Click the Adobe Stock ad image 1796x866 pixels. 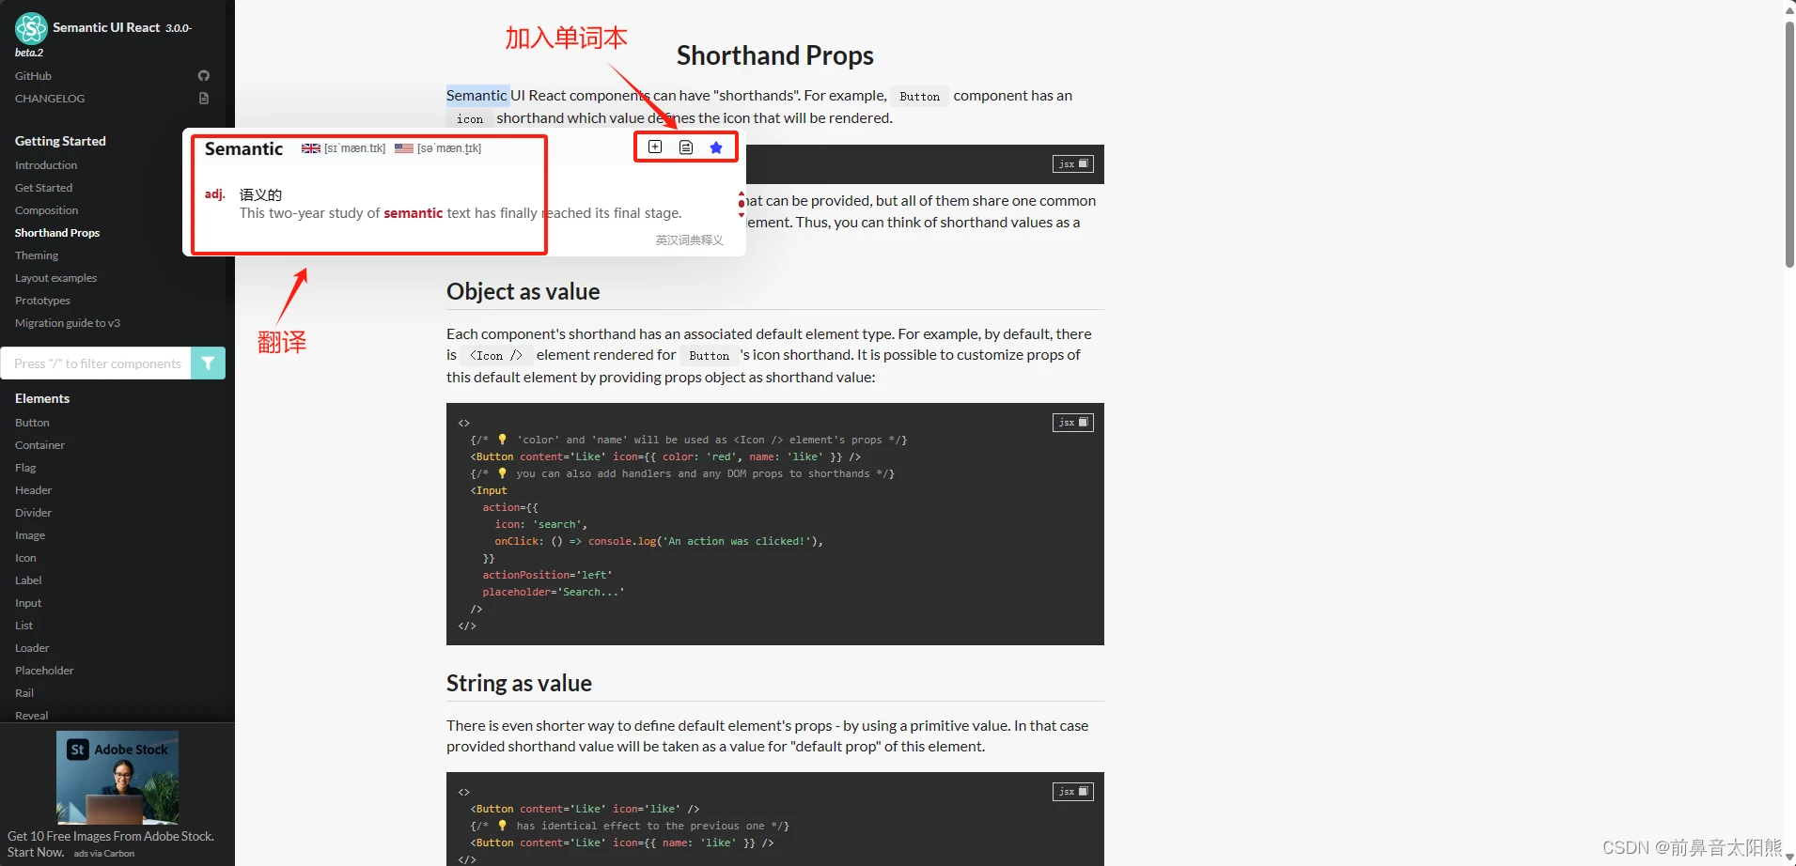[117, 777]
